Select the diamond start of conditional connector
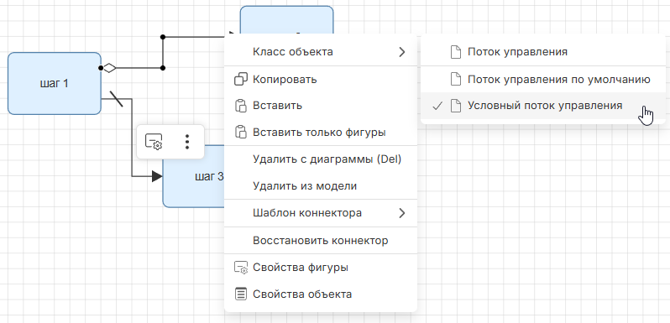 (110, 68)
